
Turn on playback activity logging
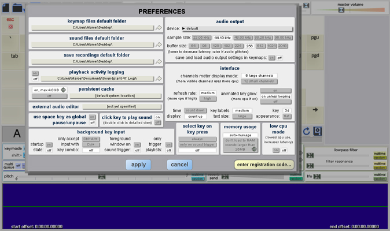tap(35, 73)
